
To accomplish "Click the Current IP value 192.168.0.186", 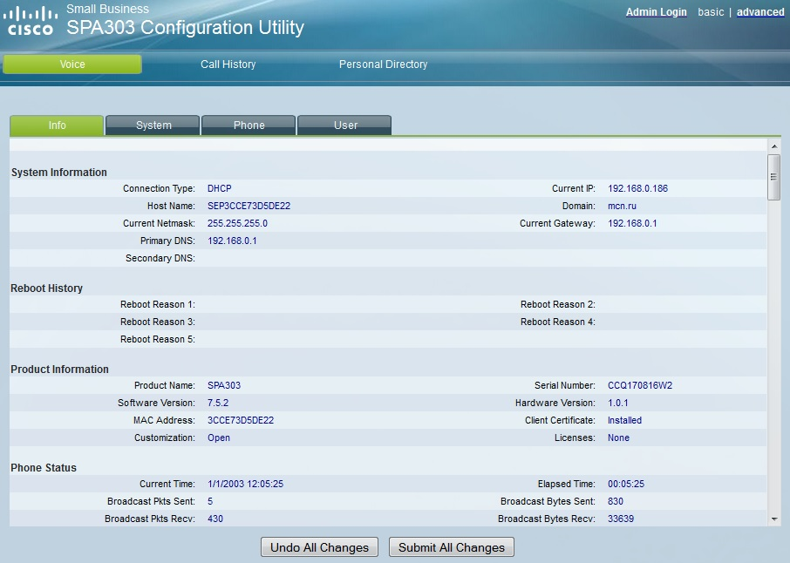I will (x=638, y=188).
